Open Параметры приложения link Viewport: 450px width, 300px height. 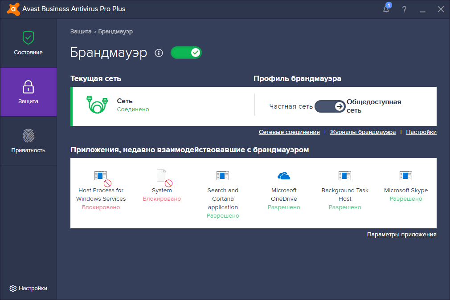(402, 234)
